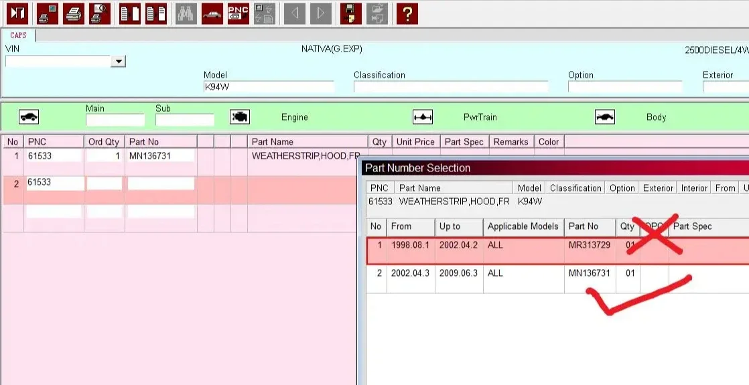This screenshot has width=749, height=385.
Task: Click the VIN input field
Action: point(58,61)
